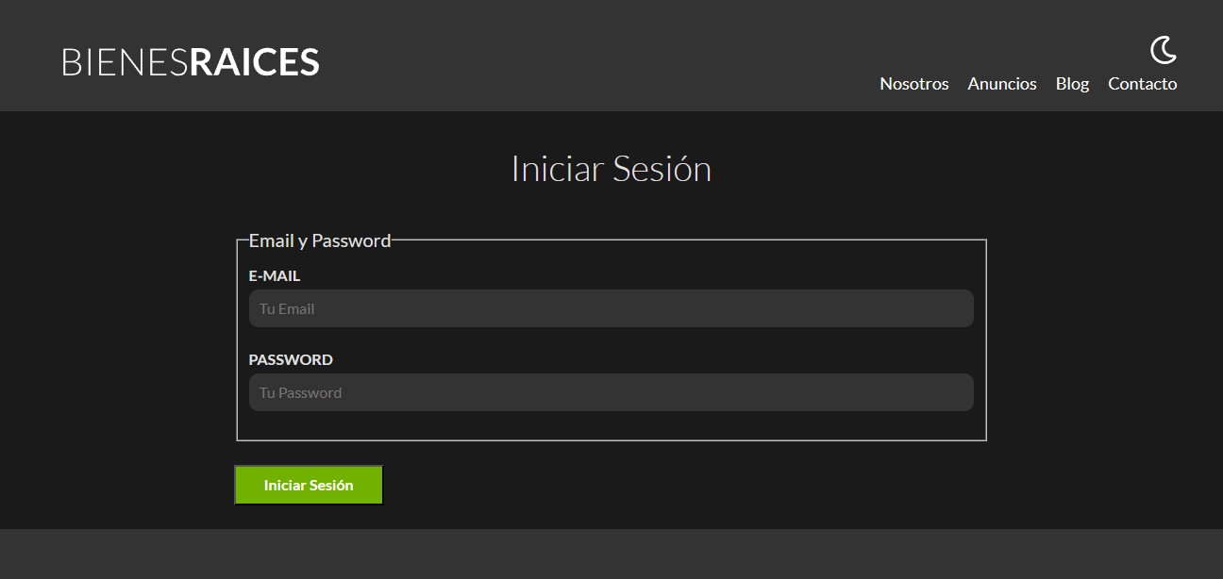Open the Nosotros page
The image size is (1223, 579).
(913, 84)
